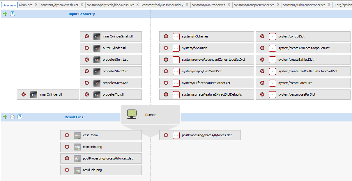Open the constant/transportProperties tab
The width and height of the screenshot is (352, 181).
click(x=254, y=5)
